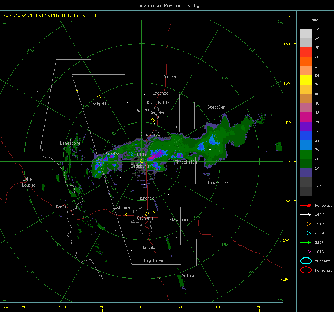Click the 33 dBZ blue color swatch
The image size is (334, 312).
click(306, 135)
